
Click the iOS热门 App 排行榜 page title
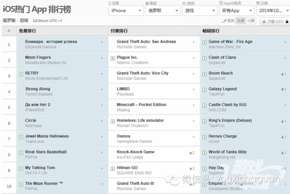point(37,9)
